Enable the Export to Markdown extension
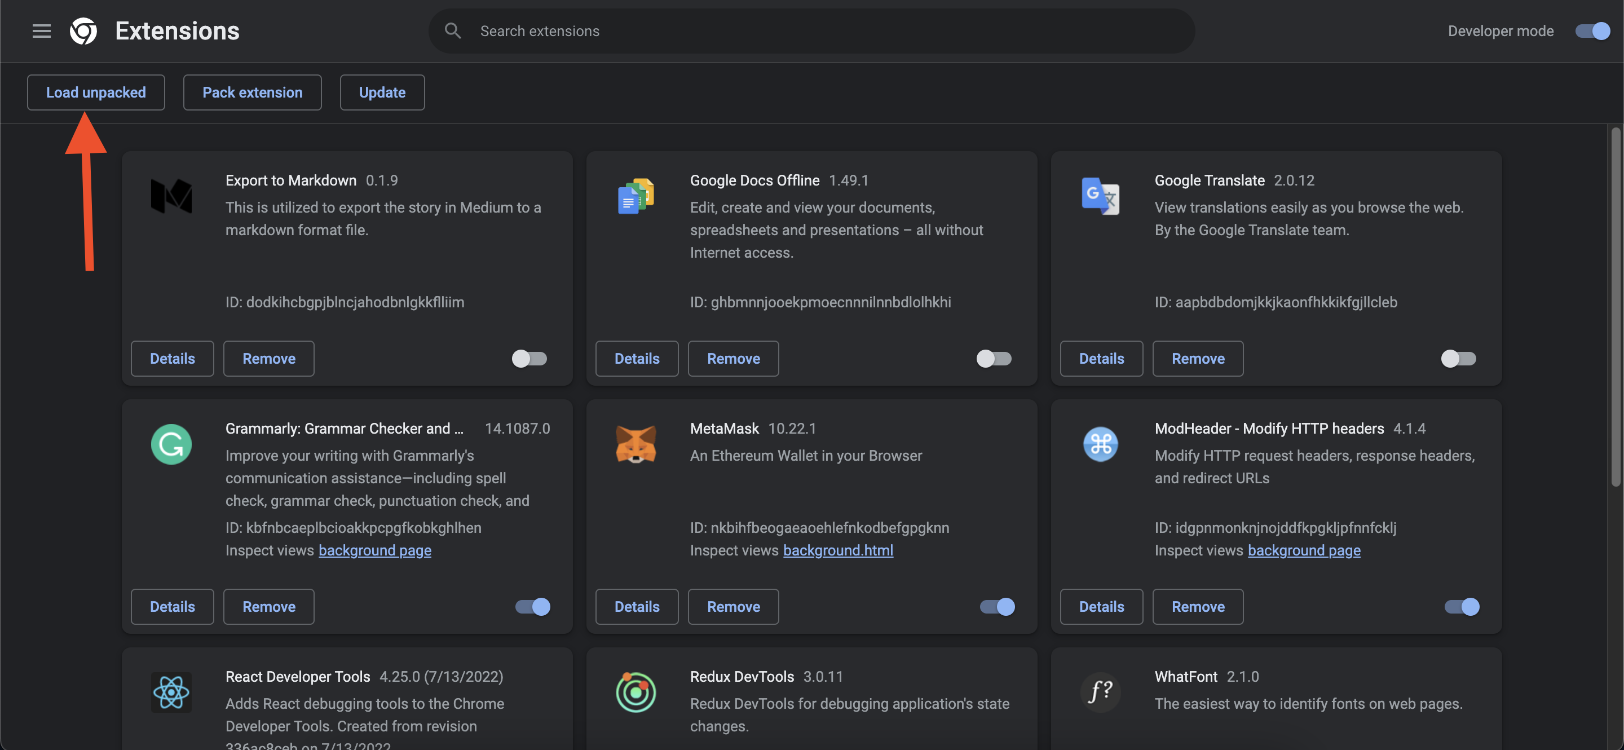The width and height of the screenshot is (1624, 750). (529, 359)
